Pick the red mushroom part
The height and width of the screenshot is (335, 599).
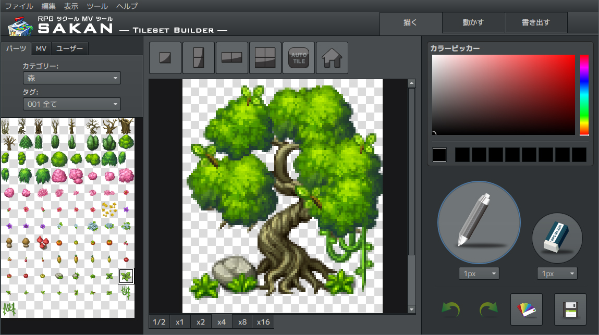click(42, 242)
